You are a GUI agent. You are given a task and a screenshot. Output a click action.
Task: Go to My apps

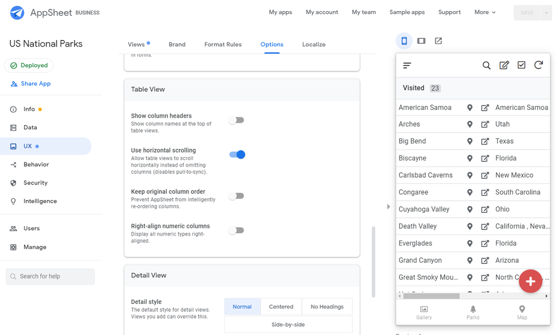(281, 12)
